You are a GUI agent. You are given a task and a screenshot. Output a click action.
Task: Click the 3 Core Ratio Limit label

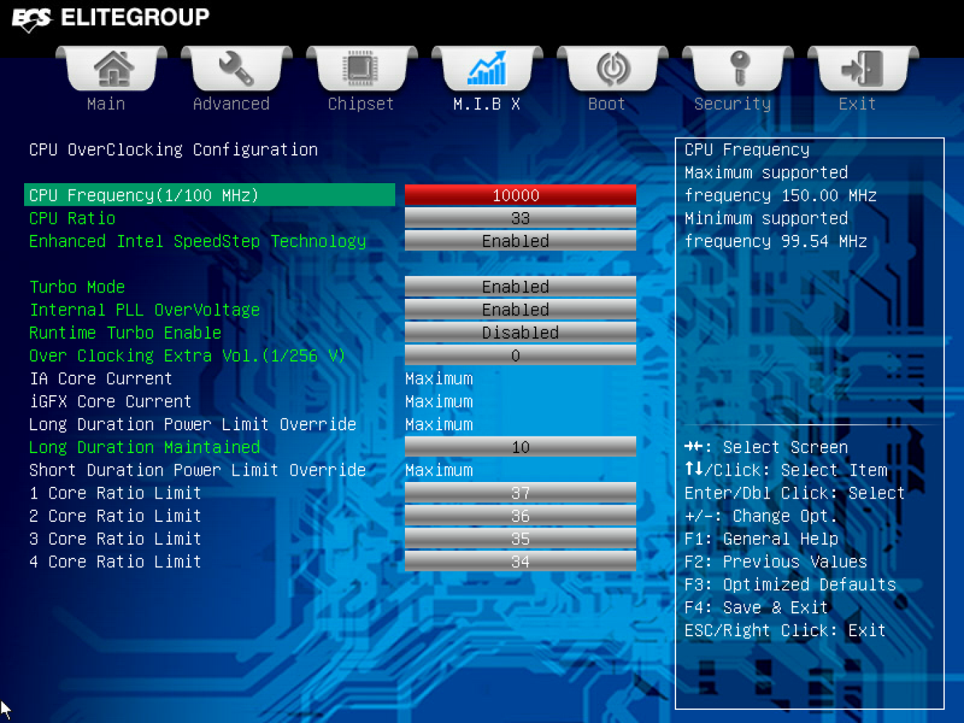click(x=115, y=538)
